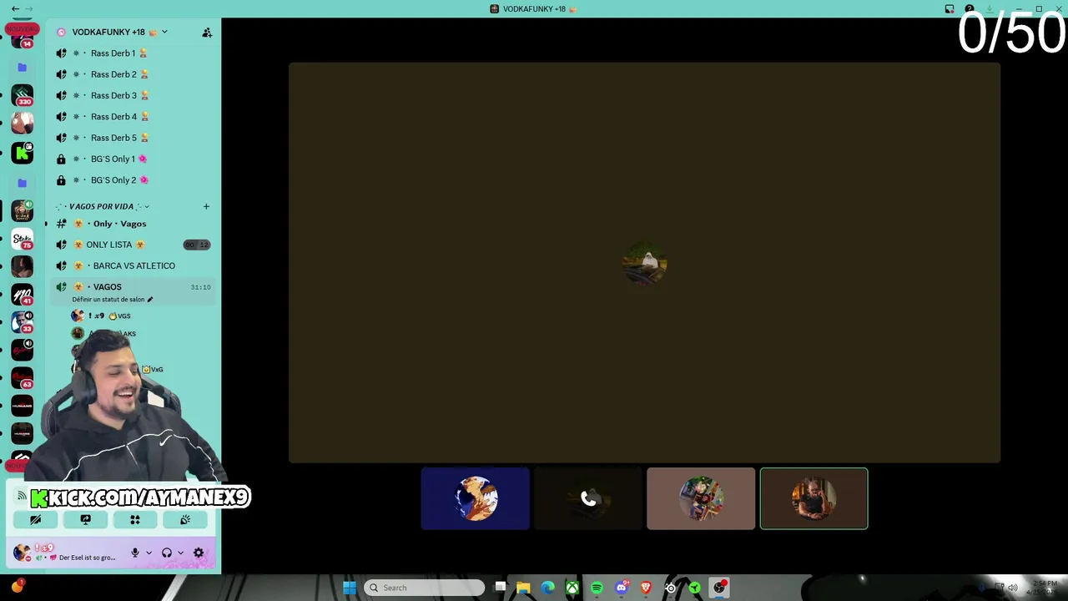Select the highlighted fourth participant tile
Image resolution: width=1068 pixels, height=601 pixels.
click(x=814, y=498)
